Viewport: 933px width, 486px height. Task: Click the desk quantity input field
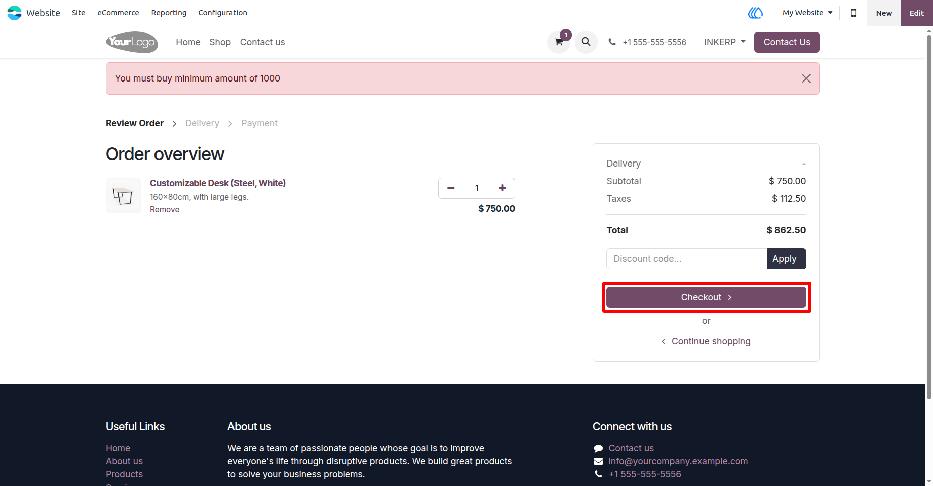tap(477, 188)
